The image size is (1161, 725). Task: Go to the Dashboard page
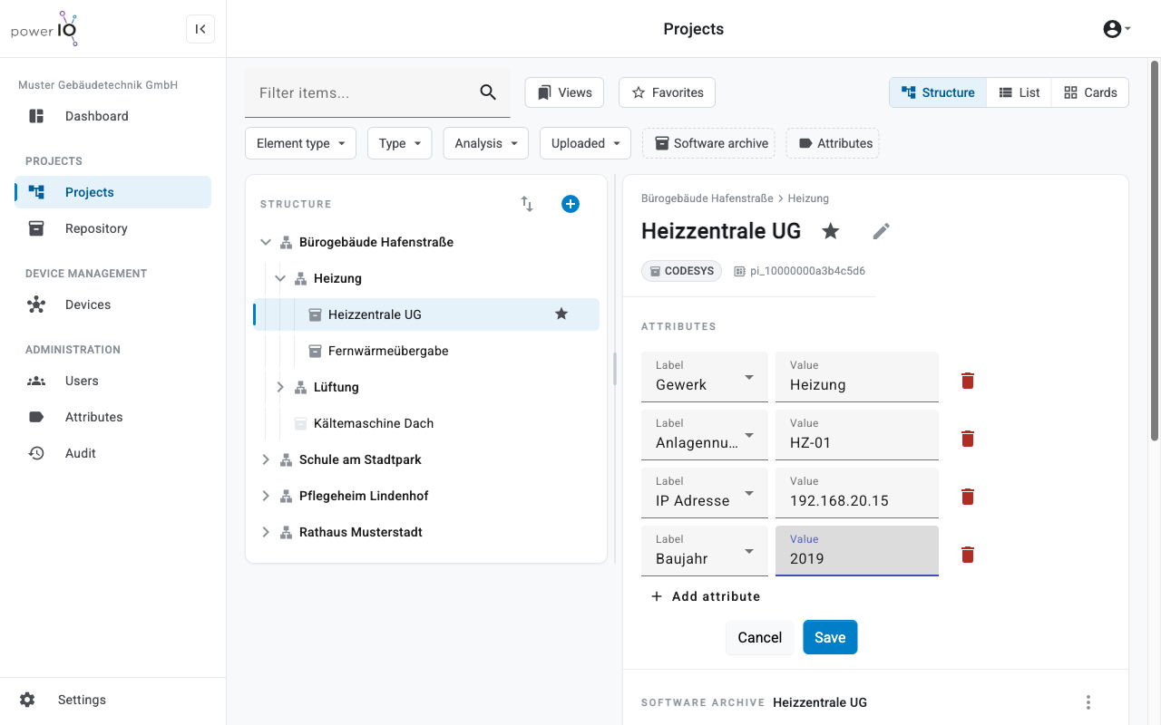coord(113,116)
